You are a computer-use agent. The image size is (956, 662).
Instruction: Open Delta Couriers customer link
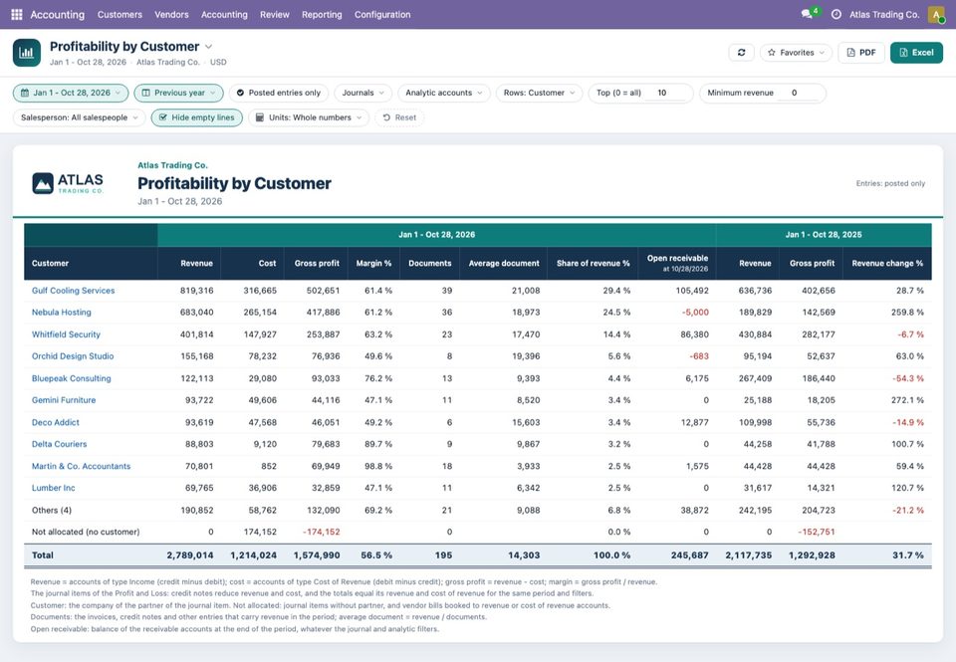click(59, 444)
